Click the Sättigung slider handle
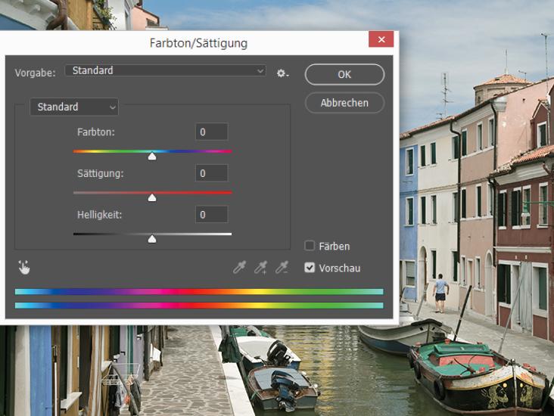The height and width of the screenshot is (416, 554). coord(152,198)
